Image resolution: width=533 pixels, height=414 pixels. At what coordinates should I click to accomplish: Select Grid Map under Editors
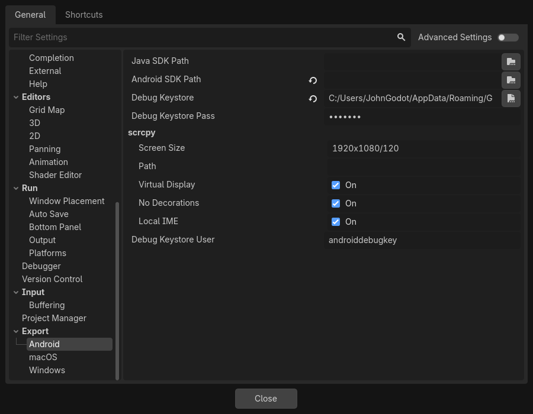pos(47,110)
